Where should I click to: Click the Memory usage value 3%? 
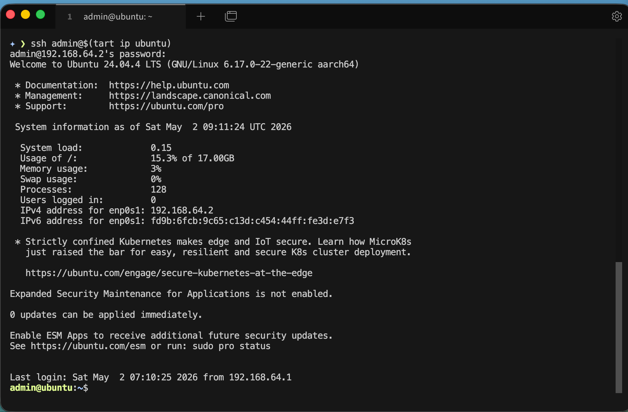click(x=156, y=169)
